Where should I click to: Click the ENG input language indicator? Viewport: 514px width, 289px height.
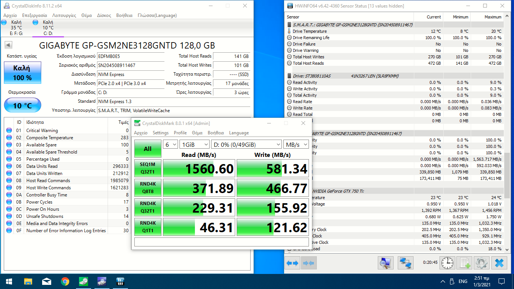pyautogui.click(x=463, y=281)
